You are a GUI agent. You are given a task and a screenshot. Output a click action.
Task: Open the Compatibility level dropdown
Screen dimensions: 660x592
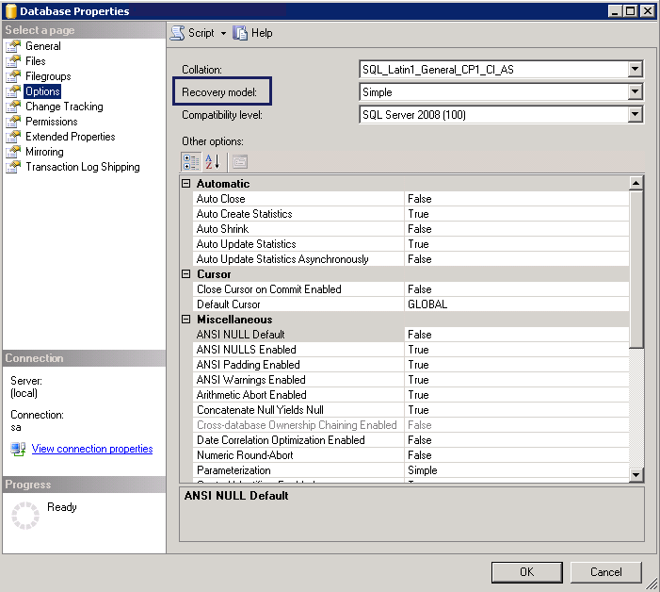pos(636,114)
